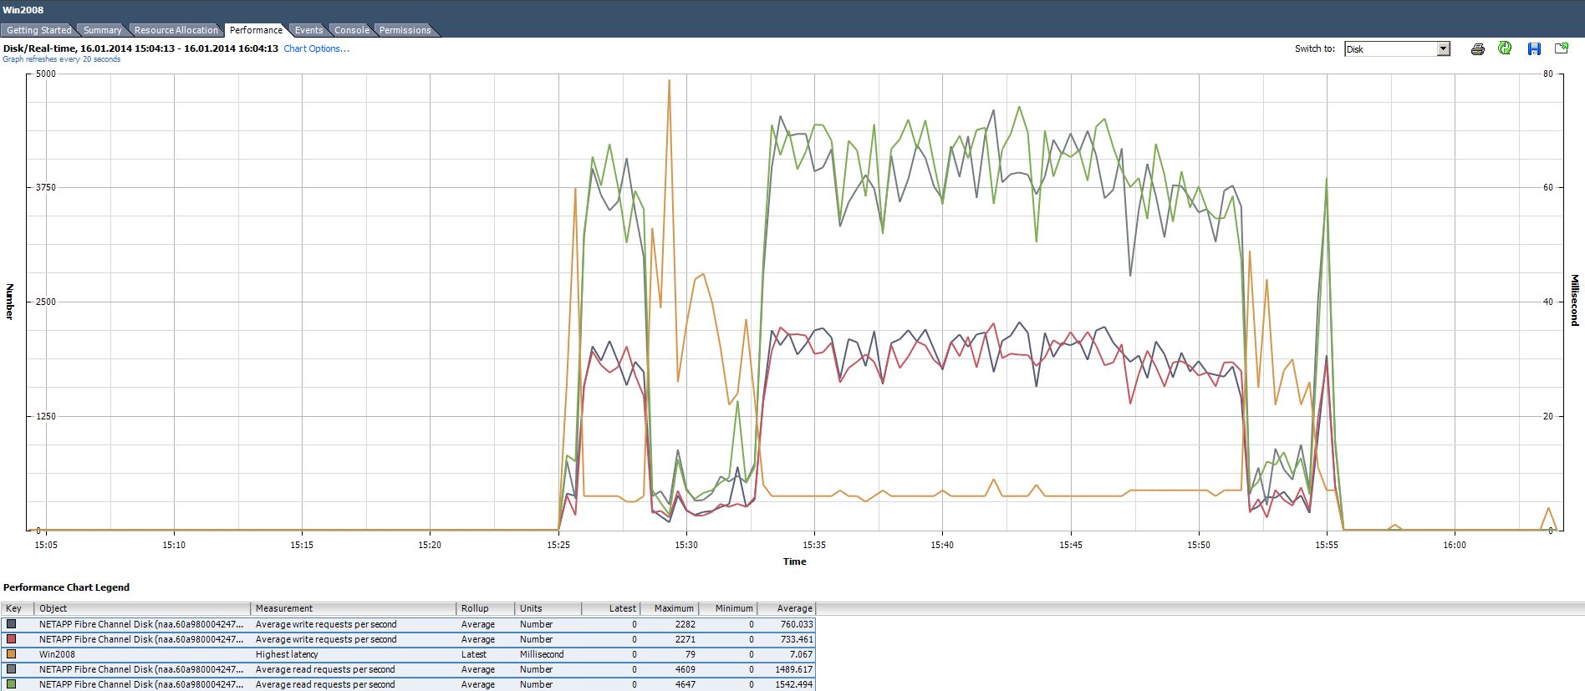Switch to the Summary tab
Screen dimensions: 1585x691
click(102, 30)
